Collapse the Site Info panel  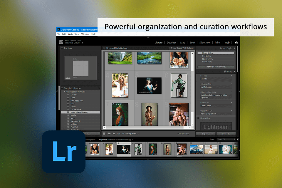234,71
